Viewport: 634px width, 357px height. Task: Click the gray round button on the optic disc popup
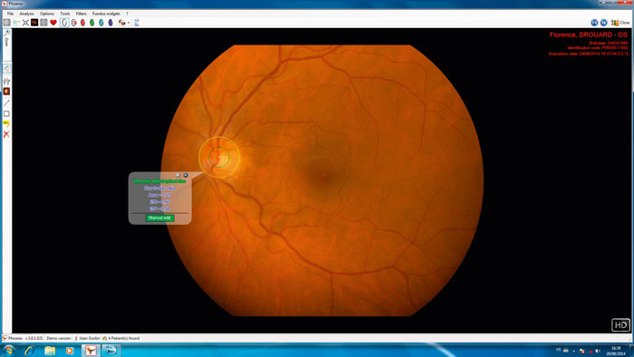point(178,175)
